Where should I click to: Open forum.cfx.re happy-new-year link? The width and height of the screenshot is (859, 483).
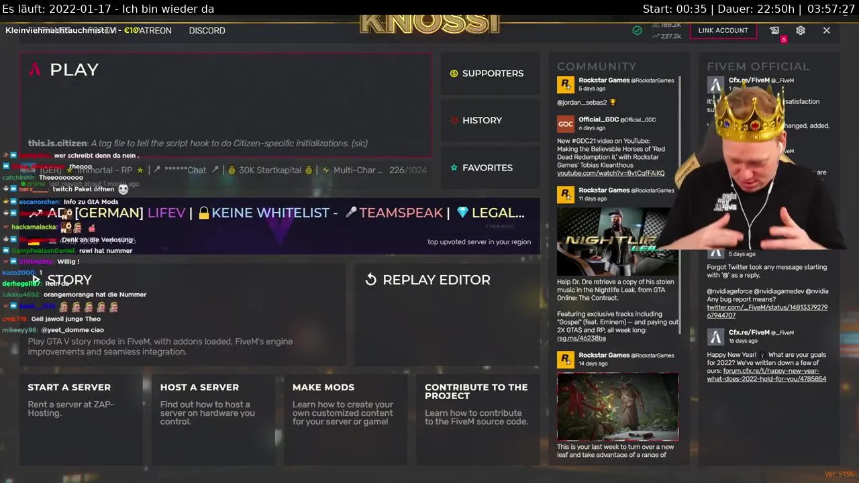point(766,375)
